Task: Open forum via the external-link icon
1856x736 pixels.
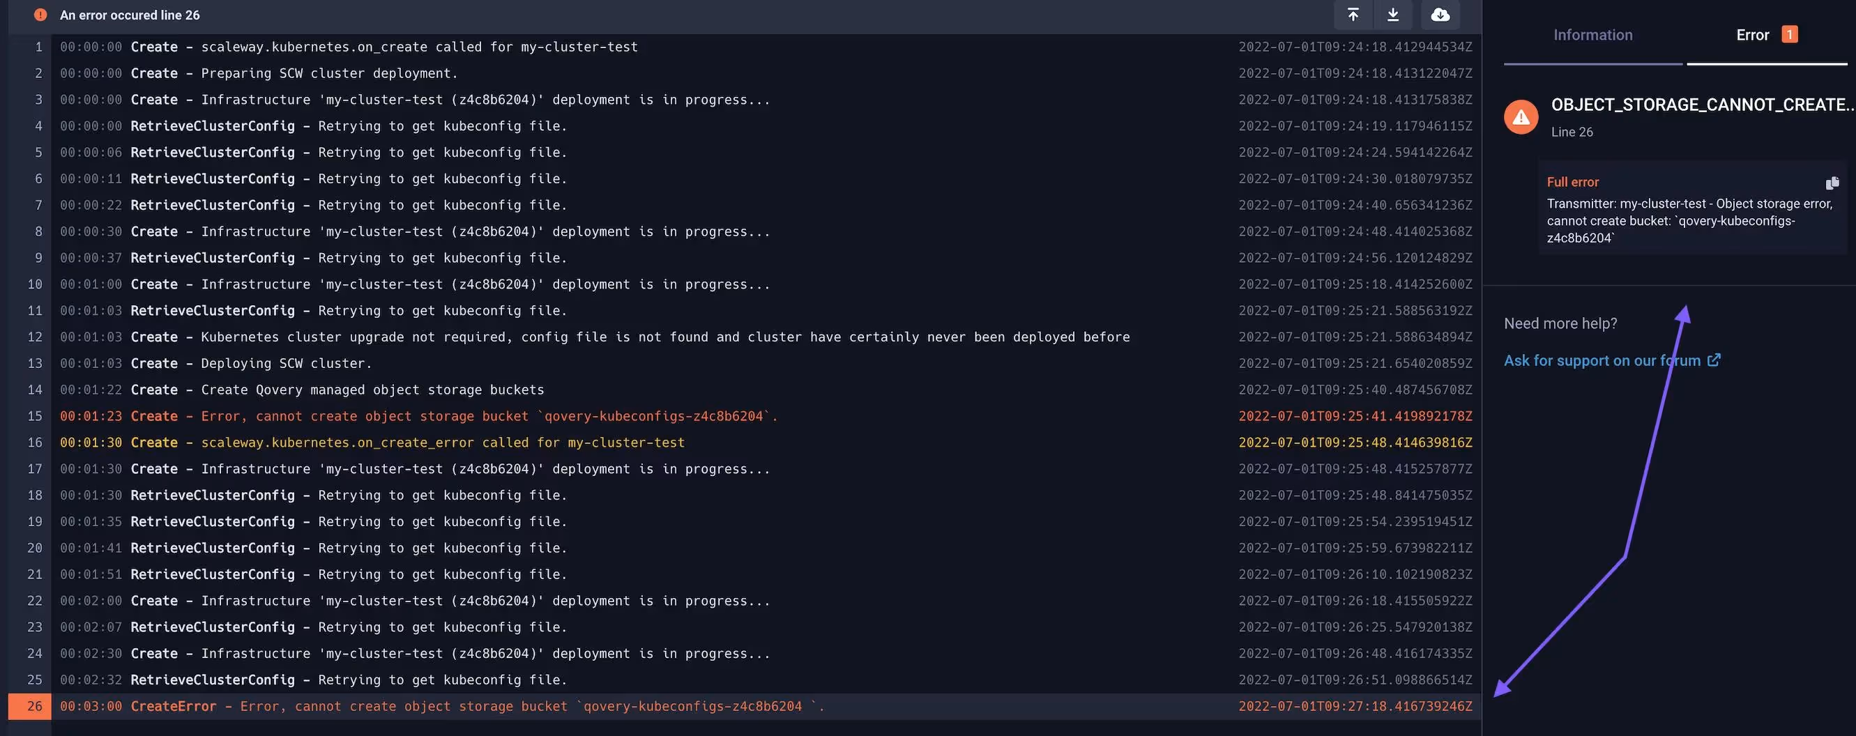Action: (1714, 360)
